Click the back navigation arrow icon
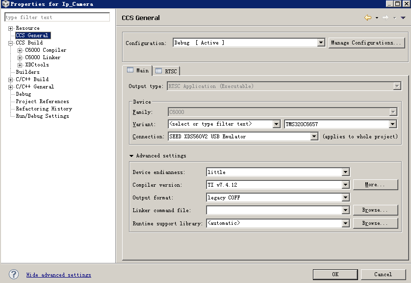The height and width of the screenshot is (283, 411). (x=368, y=18)
